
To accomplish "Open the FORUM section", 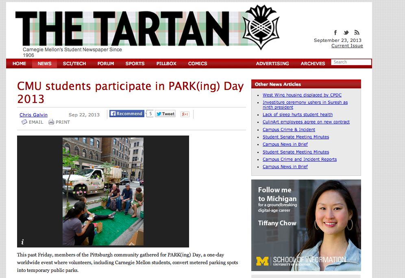I will coord(106,63).
